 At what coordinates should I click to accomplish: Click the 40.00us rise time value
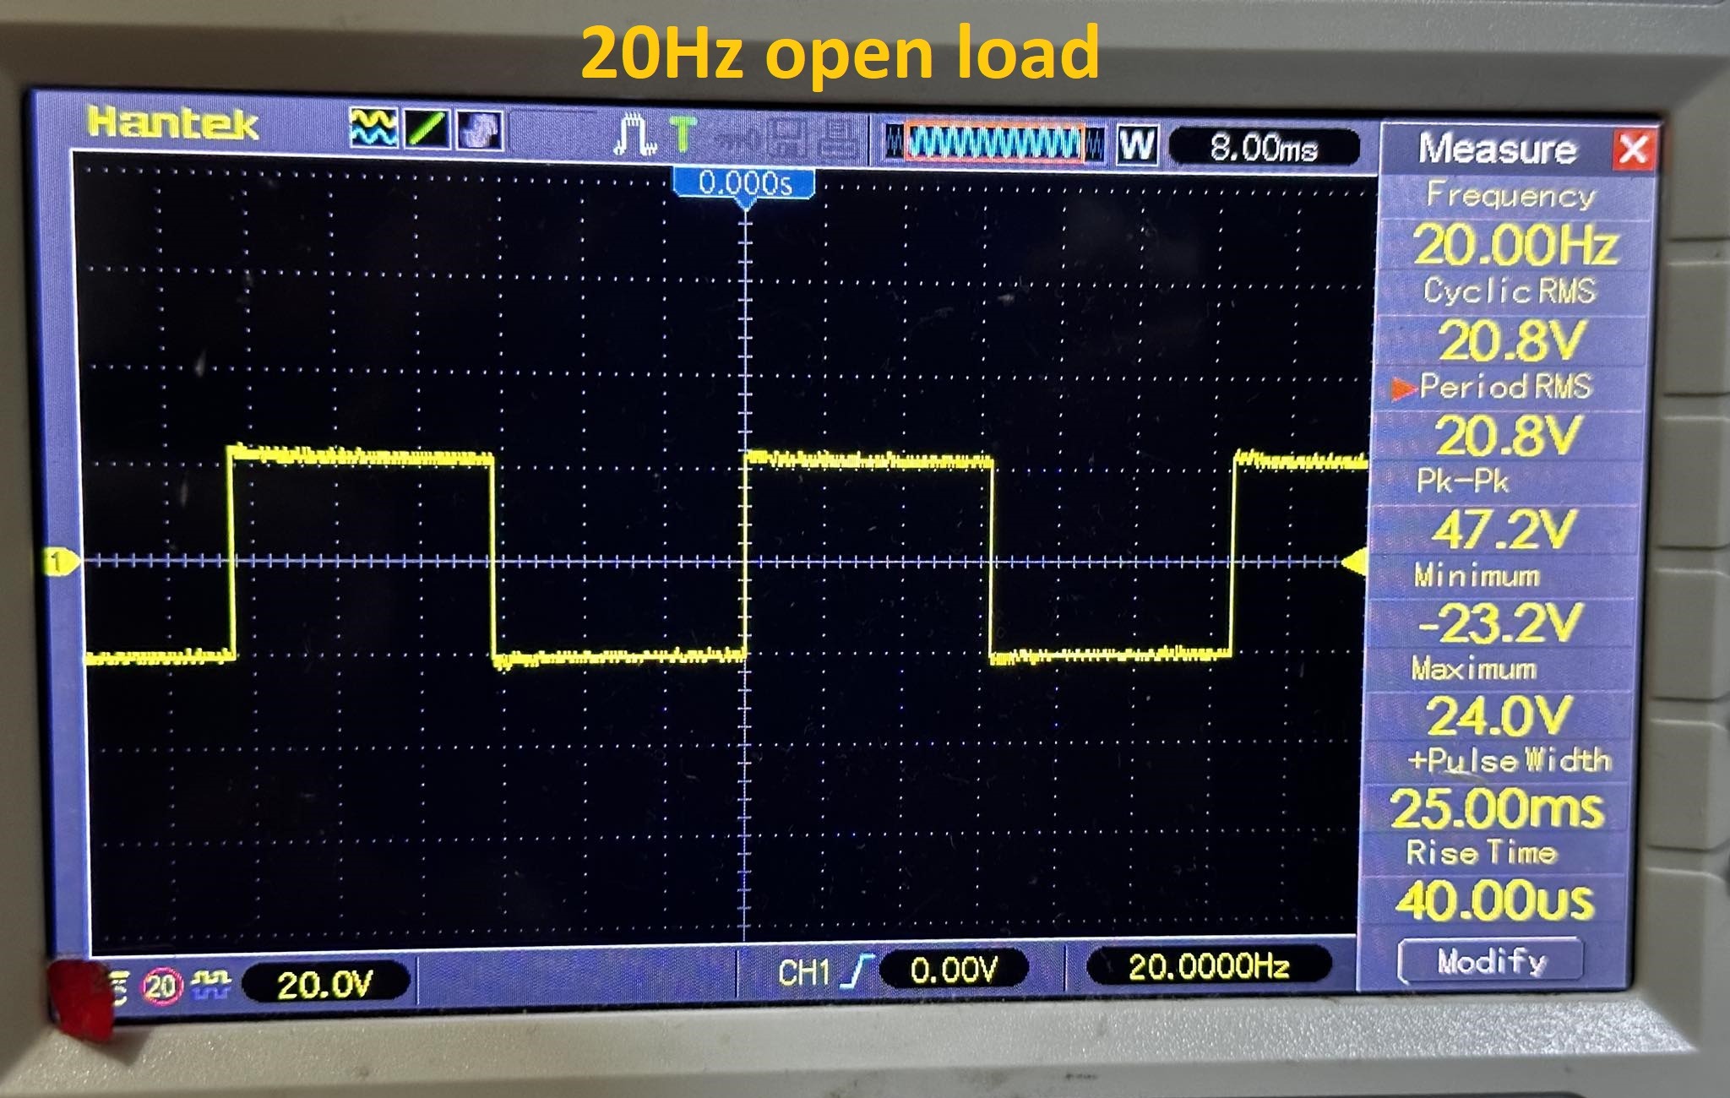click(1494, 900)
